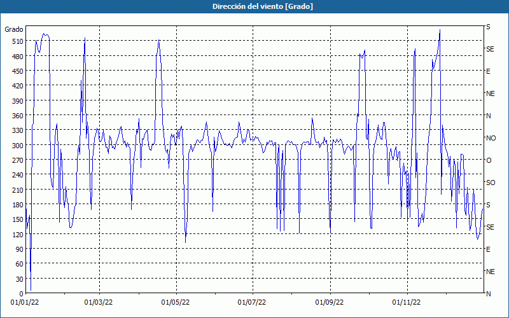Click the 270 value on the left axis
The width and height of the screenshot is (509, 318).
18,160
